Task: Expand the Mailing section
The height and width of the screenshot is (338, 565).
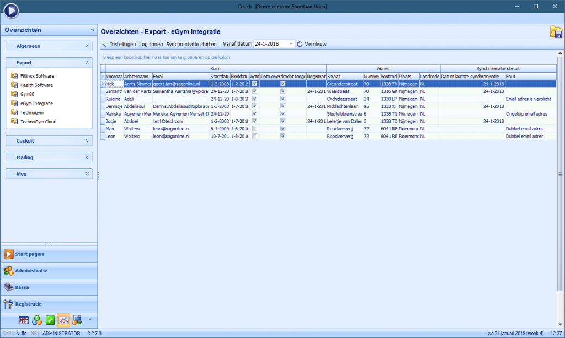Action: coord(49,157)
